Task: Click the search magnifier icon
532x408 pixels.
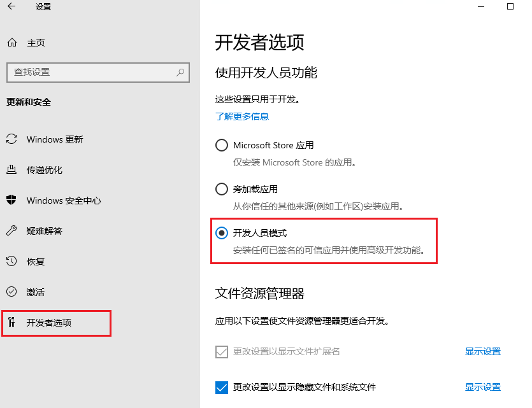Action: click(x=181, y=72)
